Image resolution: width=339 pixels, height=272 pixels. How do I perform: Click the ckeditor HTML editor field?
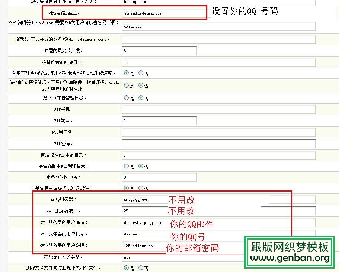point(218,26)
